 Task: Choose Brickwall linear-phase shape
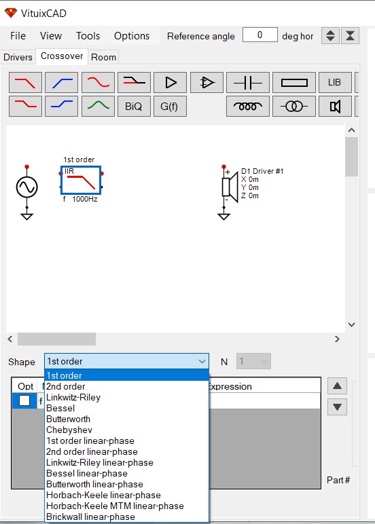pos(127,517)
